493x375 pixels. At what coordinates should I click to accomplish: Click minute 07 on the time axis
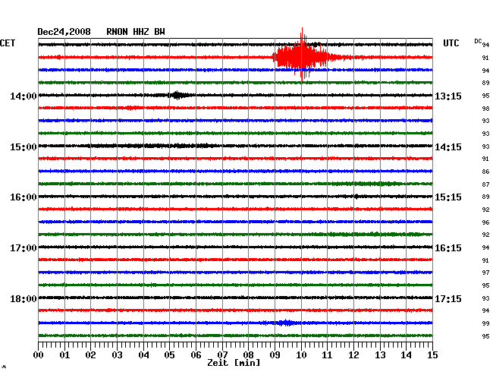coord(222,355)
